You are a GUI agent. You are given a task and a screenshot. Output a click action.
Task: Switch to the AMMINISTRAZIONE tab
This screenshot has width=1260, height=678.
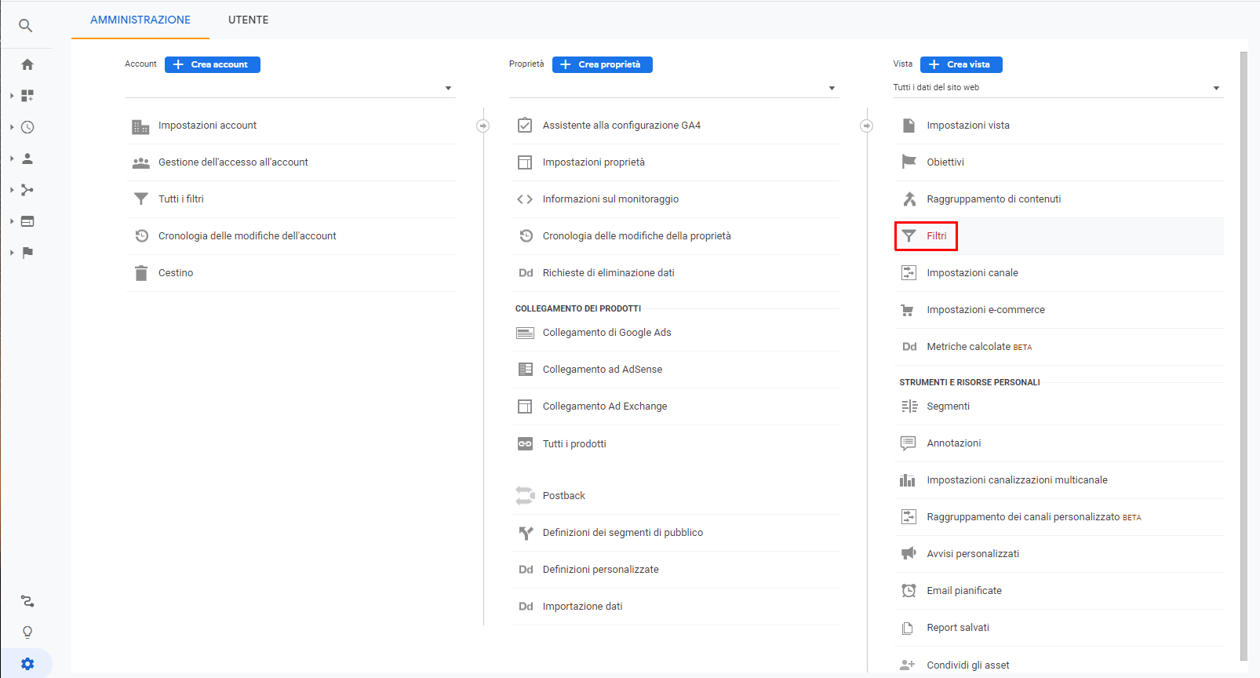[140, 20]
